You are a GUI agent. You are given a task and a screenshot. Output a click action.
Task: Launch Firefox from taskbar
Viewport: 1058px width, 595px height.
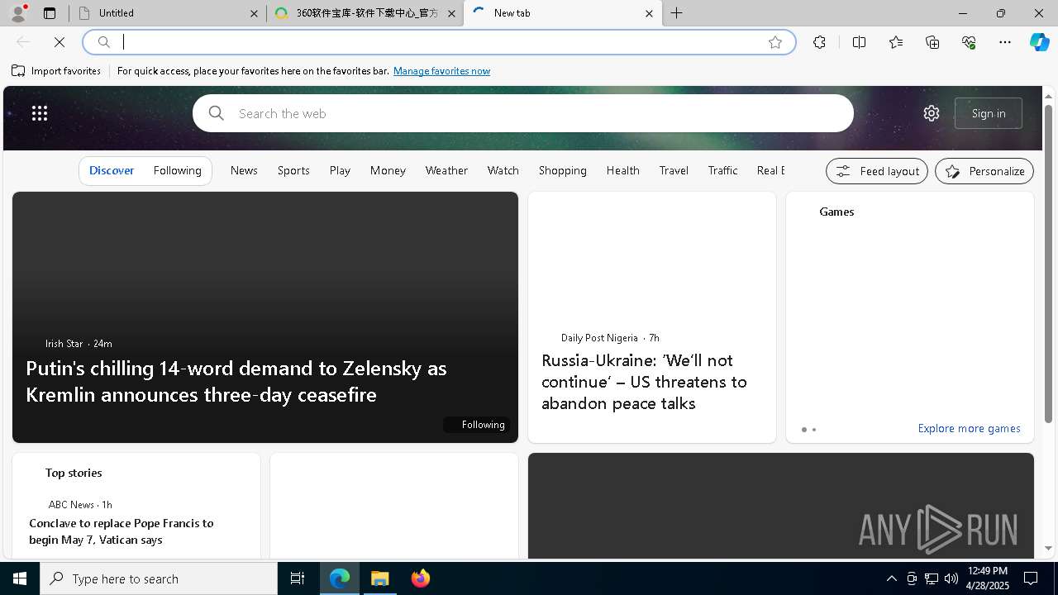pyautogui.click(x=420, y=578)
